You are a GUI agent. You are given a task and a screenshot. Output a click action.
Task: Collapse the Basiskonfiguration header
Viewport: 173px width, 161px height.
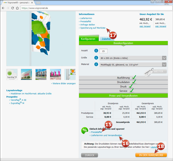pos(123,43)
